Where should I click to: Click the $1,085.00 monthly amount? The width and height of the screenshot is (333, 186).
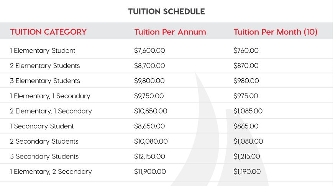(x=248, y=111)
